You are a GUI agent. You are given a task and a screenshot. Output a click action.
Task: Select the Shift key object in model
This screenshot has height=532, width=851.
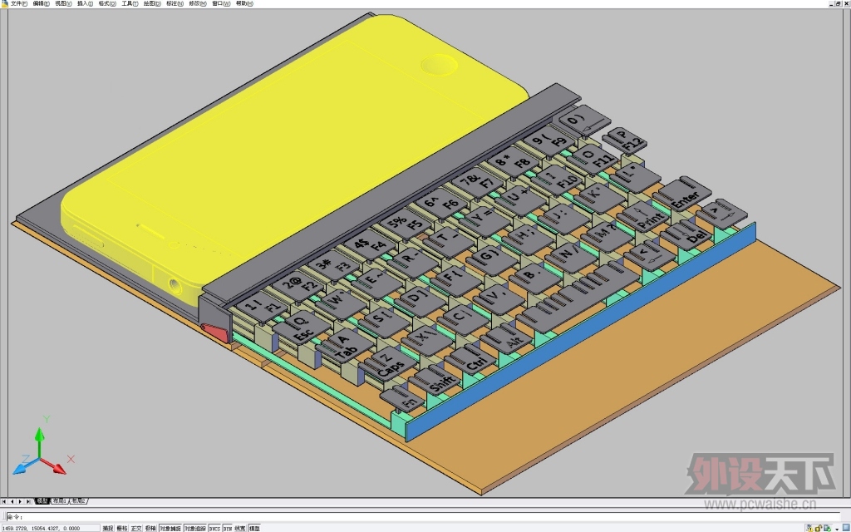tap(435, 379)
